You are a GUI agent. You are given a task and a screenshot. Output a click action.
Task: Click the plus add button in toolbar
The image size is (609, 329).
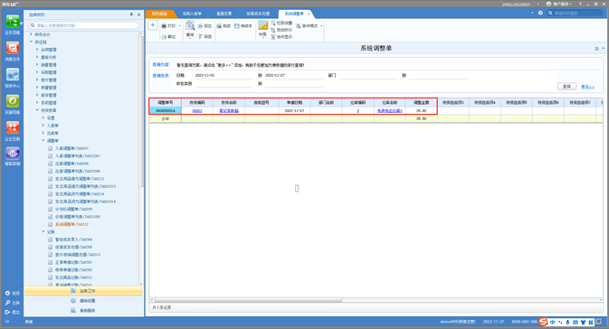point(153,25)
